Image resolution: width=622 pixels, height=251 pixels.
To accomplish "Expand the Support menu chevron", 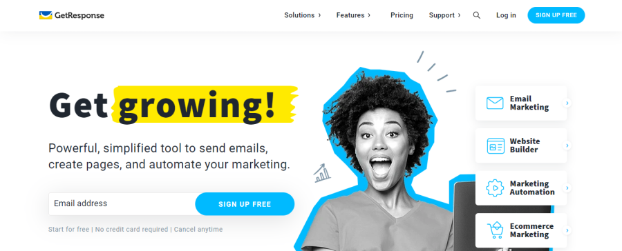I will (459, 15).
